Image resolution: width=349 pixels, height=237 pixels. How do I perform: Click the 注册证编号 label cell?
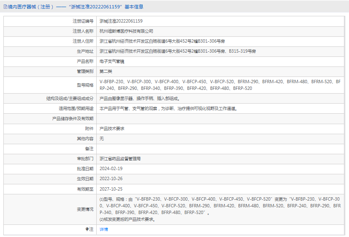(x=83, y=21)
